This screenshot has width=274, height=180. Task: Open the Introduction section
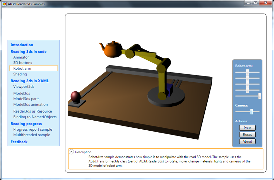(x=22, y=45)
